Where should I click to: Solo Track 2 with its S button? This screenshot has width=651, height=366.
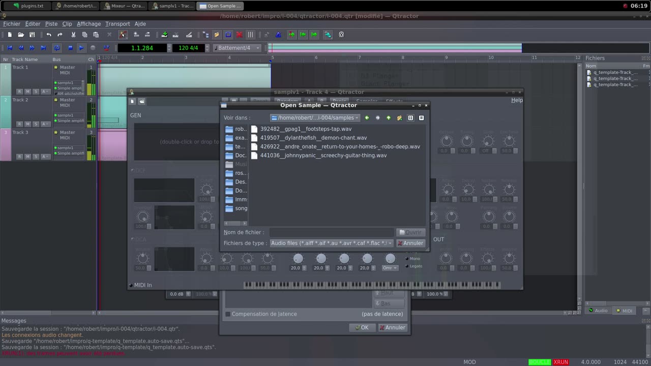(36, 124)
